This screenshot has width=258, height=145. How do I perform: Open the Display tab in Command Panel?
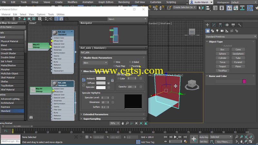click(233, 25)
